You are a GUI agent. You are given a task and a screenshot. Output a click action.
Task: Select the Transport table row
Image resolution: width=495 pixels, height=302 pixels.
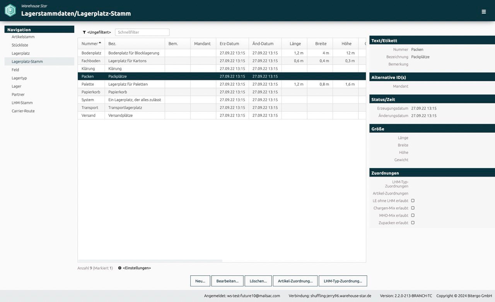[222, 107]
